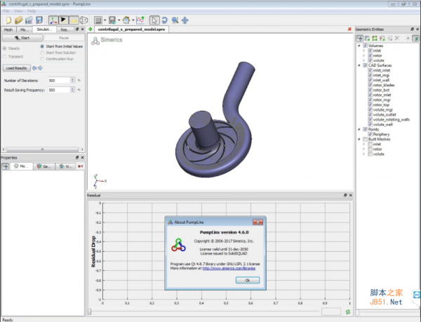Uncheck the rotor_blades surface checkbox
Image resolution: width=421 pixels, height=322 pixels.
370,85
